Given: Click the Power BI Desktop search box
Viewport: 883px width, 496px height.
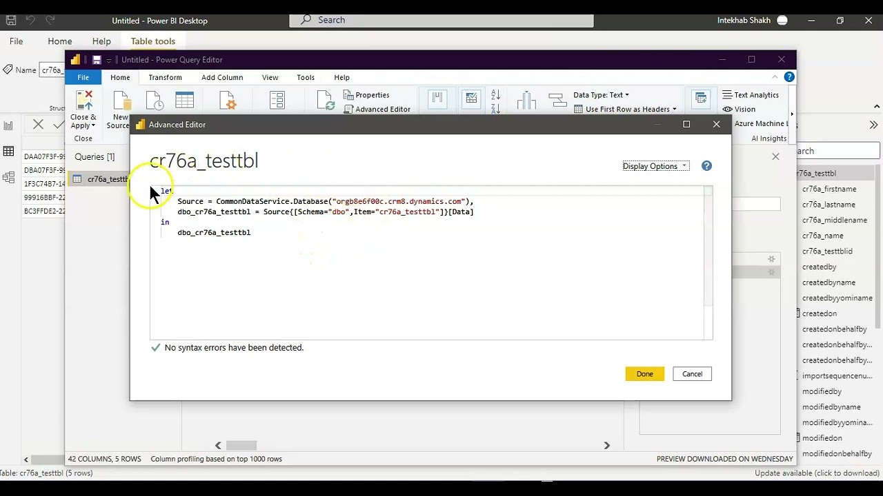Looking at the screenshot, I should click(x=441, y=20).
